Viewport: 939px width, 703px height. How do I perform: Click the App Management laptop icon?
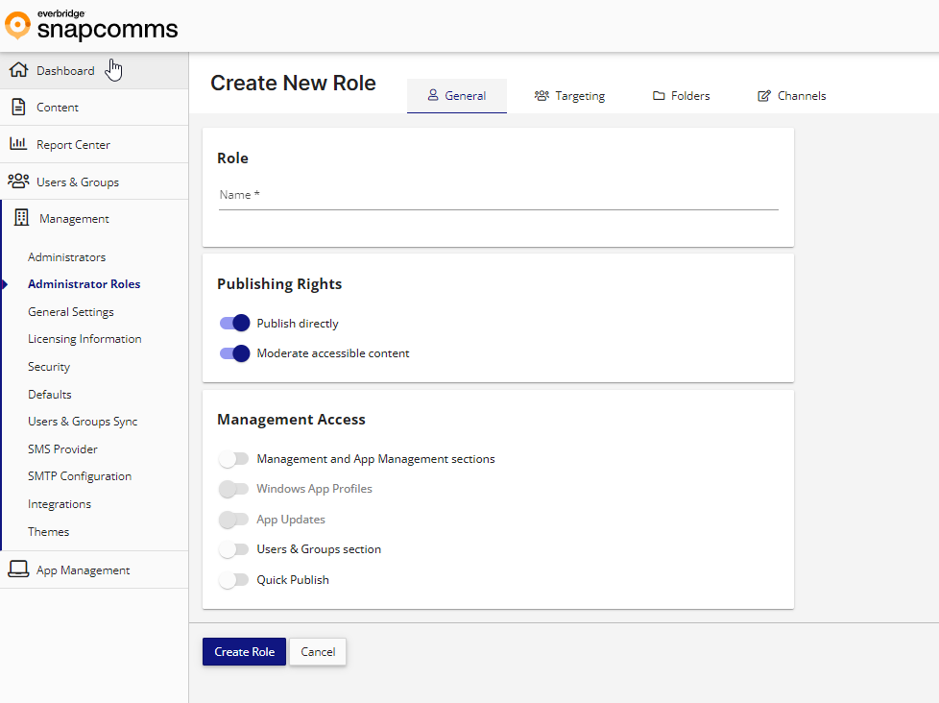(18, 570)
